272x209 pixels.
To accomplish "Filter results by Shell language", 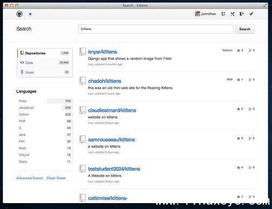I will pos(45,148).
